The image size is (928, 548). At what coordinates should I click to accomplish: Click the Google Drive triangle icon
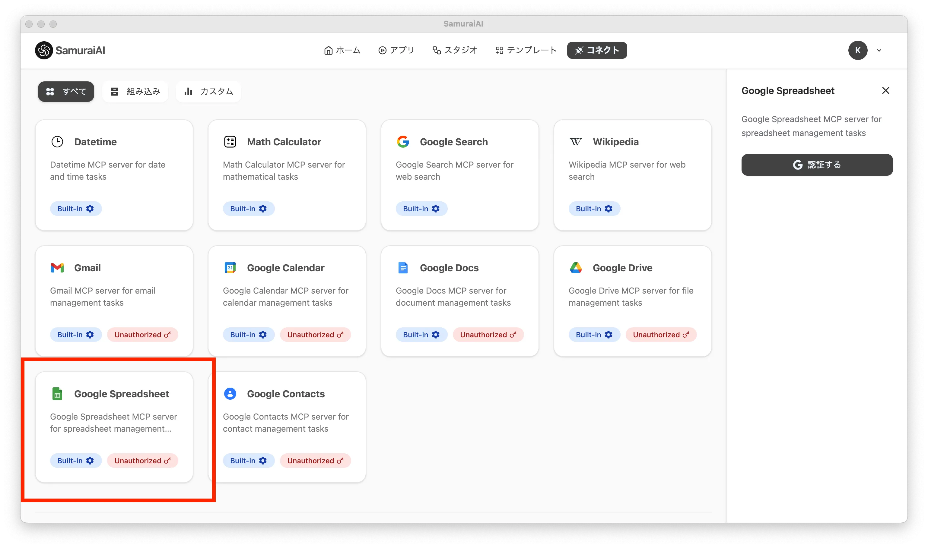click(575, 268)
